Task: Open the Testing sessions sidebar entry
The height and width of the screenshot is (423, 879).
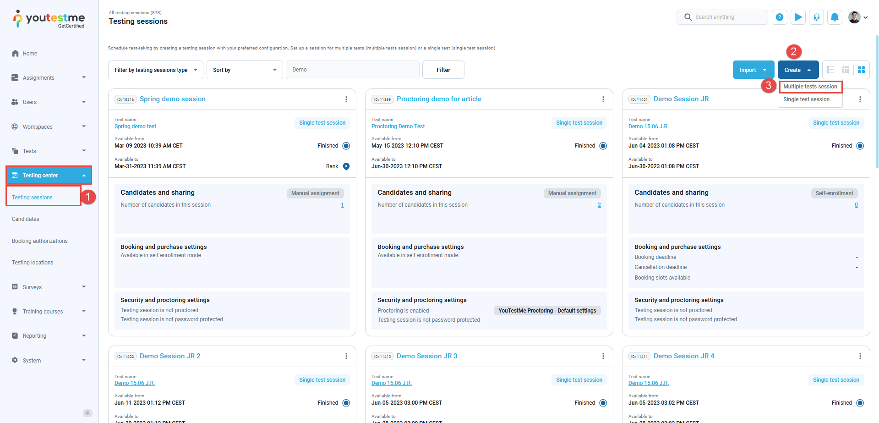Action: tap(32, 197)
